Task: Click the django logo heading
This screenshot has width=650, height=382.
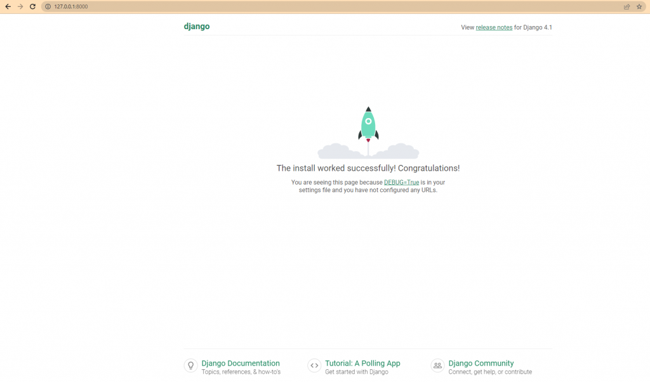Action: pos(197,27)
